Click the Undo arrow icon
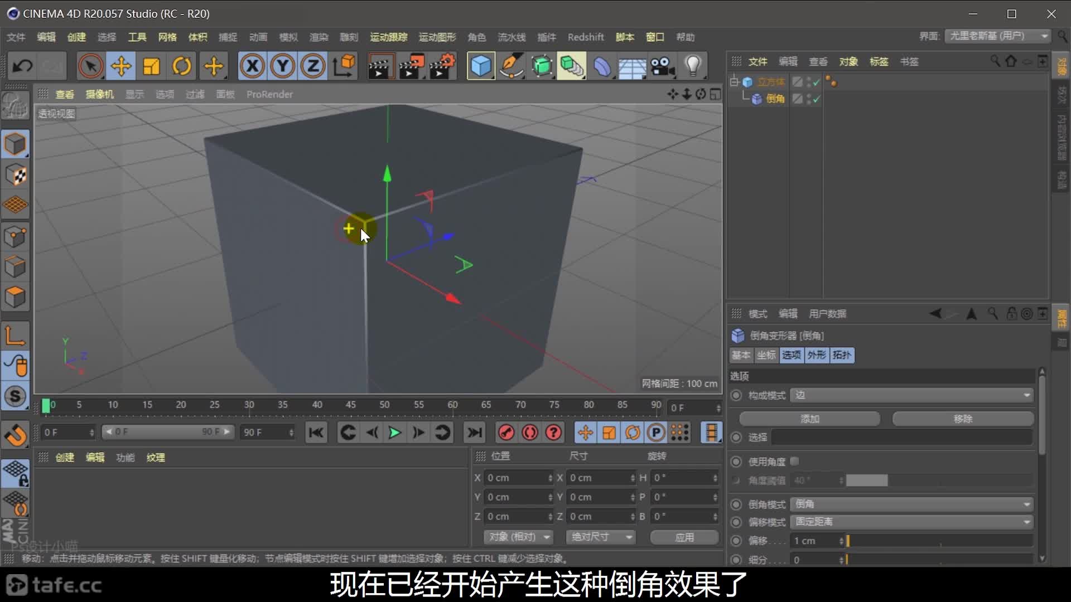The image size is (1071, 602). (23, 66)
